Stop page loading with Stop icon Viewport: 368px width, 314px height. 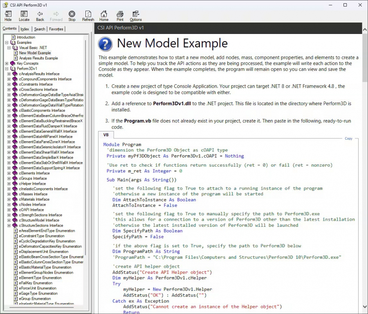coord(72,16)
